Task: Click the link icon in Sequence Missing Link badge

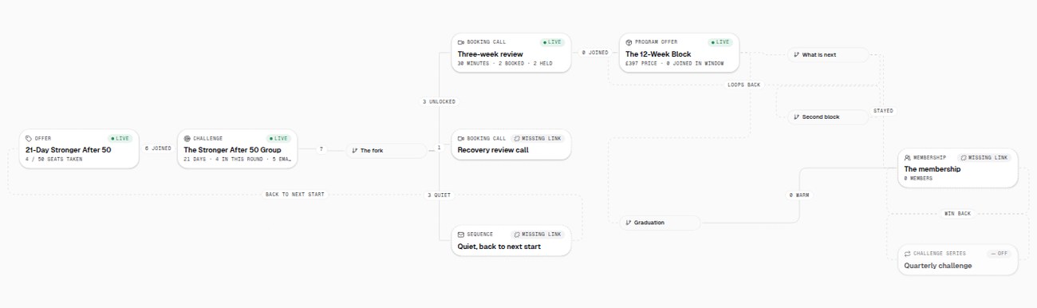Action: point(517,235)
